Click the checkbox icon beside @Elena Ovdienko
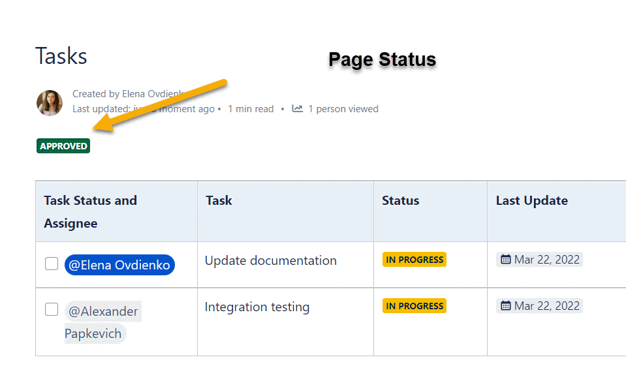The height and width of the screenshot is (381, 626). coord(51,264)
